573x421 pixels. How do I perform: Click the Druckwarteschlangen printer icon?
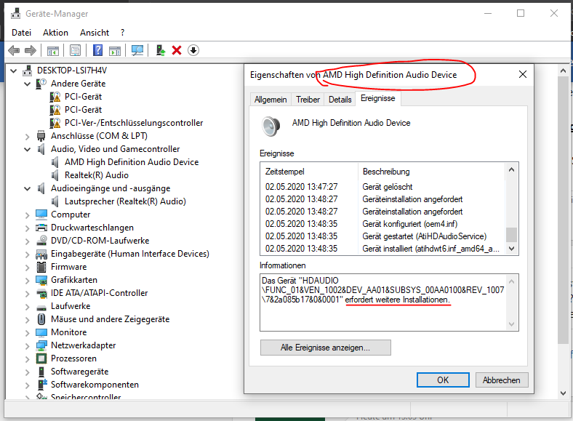tap(41, 228)
